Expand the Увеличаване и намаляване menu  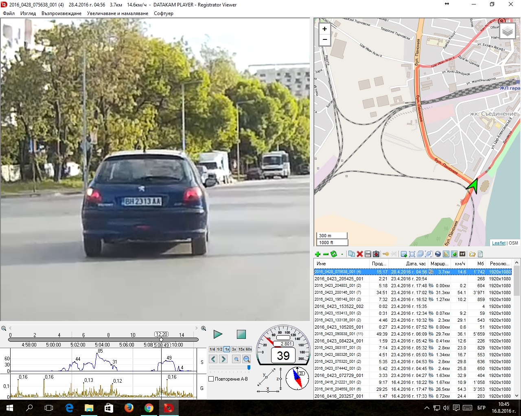pos(118,13)
